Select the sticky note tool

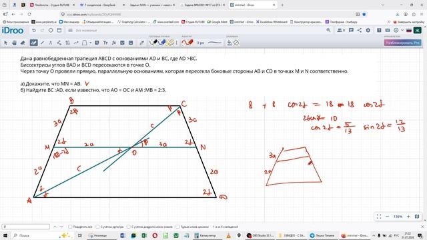pos(97,43)
